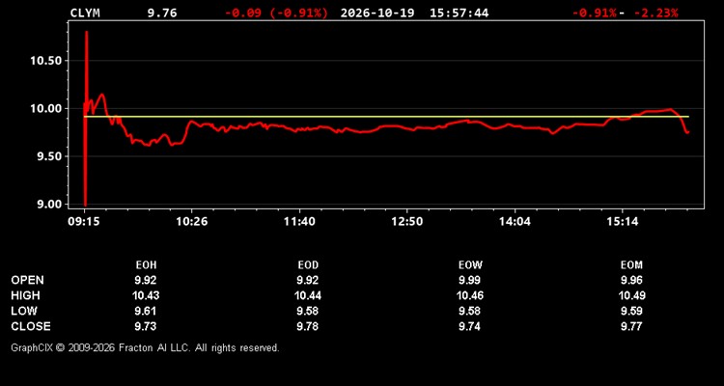Image resolution: width=724 pixels, height=386 pixels.
Task: Click the 14:04 time axis label
Action: [x=515, y=222]
